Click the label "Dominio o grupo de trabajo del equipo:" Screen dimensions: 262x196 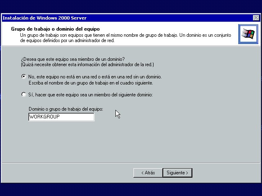click(x=66, y=109)
